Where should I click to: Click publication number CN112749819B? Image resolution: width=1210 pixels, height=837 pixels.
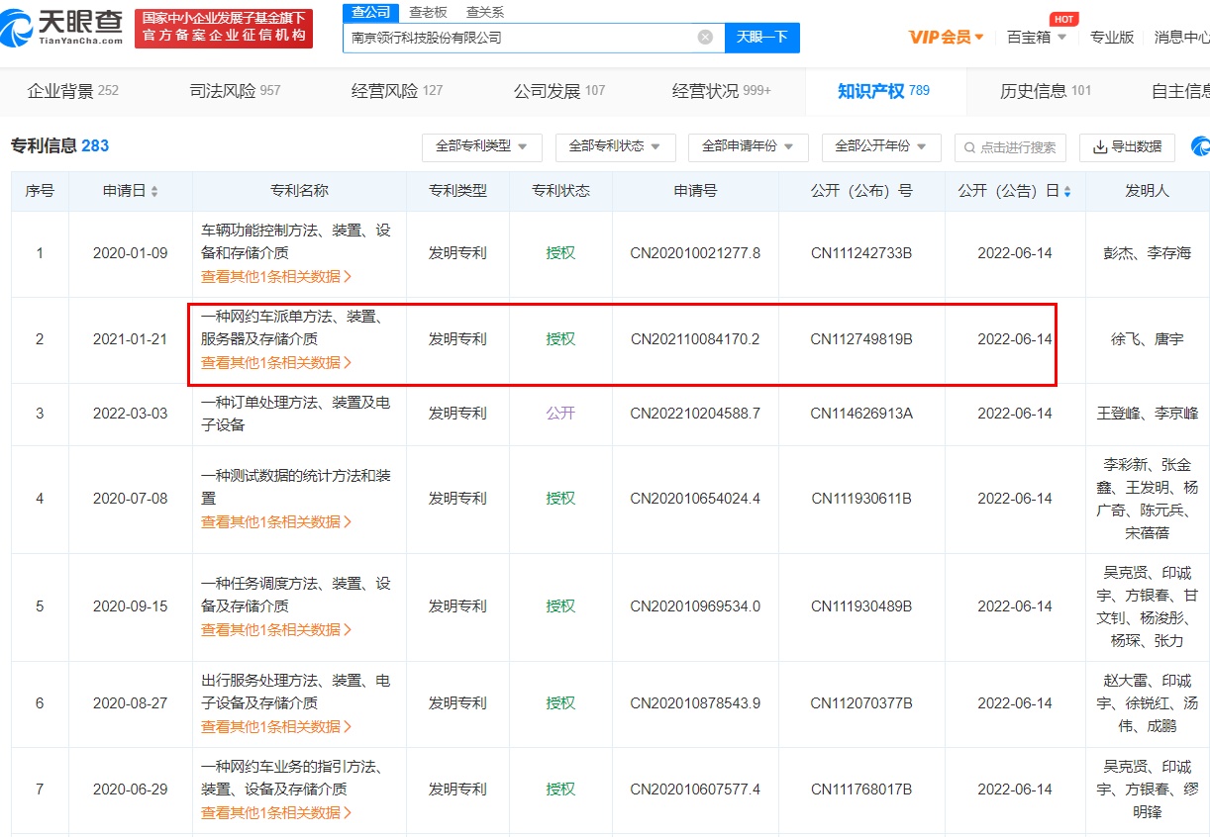pyautogui.click(x=861, y=339)
